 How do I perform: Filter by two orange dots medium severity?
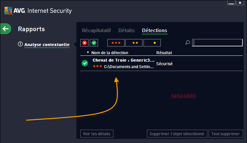pos(134,43)
